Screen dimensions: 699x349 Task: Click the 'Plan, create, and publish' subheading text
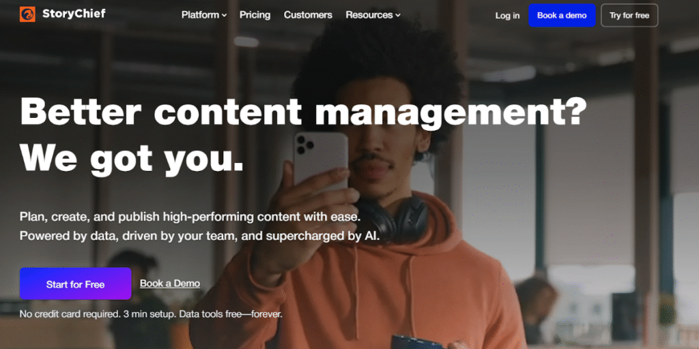(x=190, y=217)
